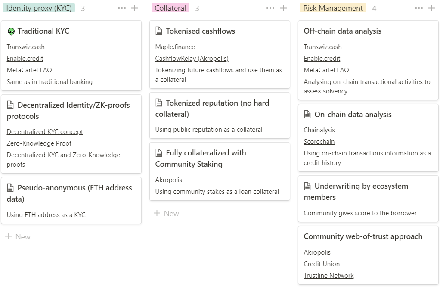
Task: Click 'Using community stakes as a loan collateral'
Action: coord(217,192)
